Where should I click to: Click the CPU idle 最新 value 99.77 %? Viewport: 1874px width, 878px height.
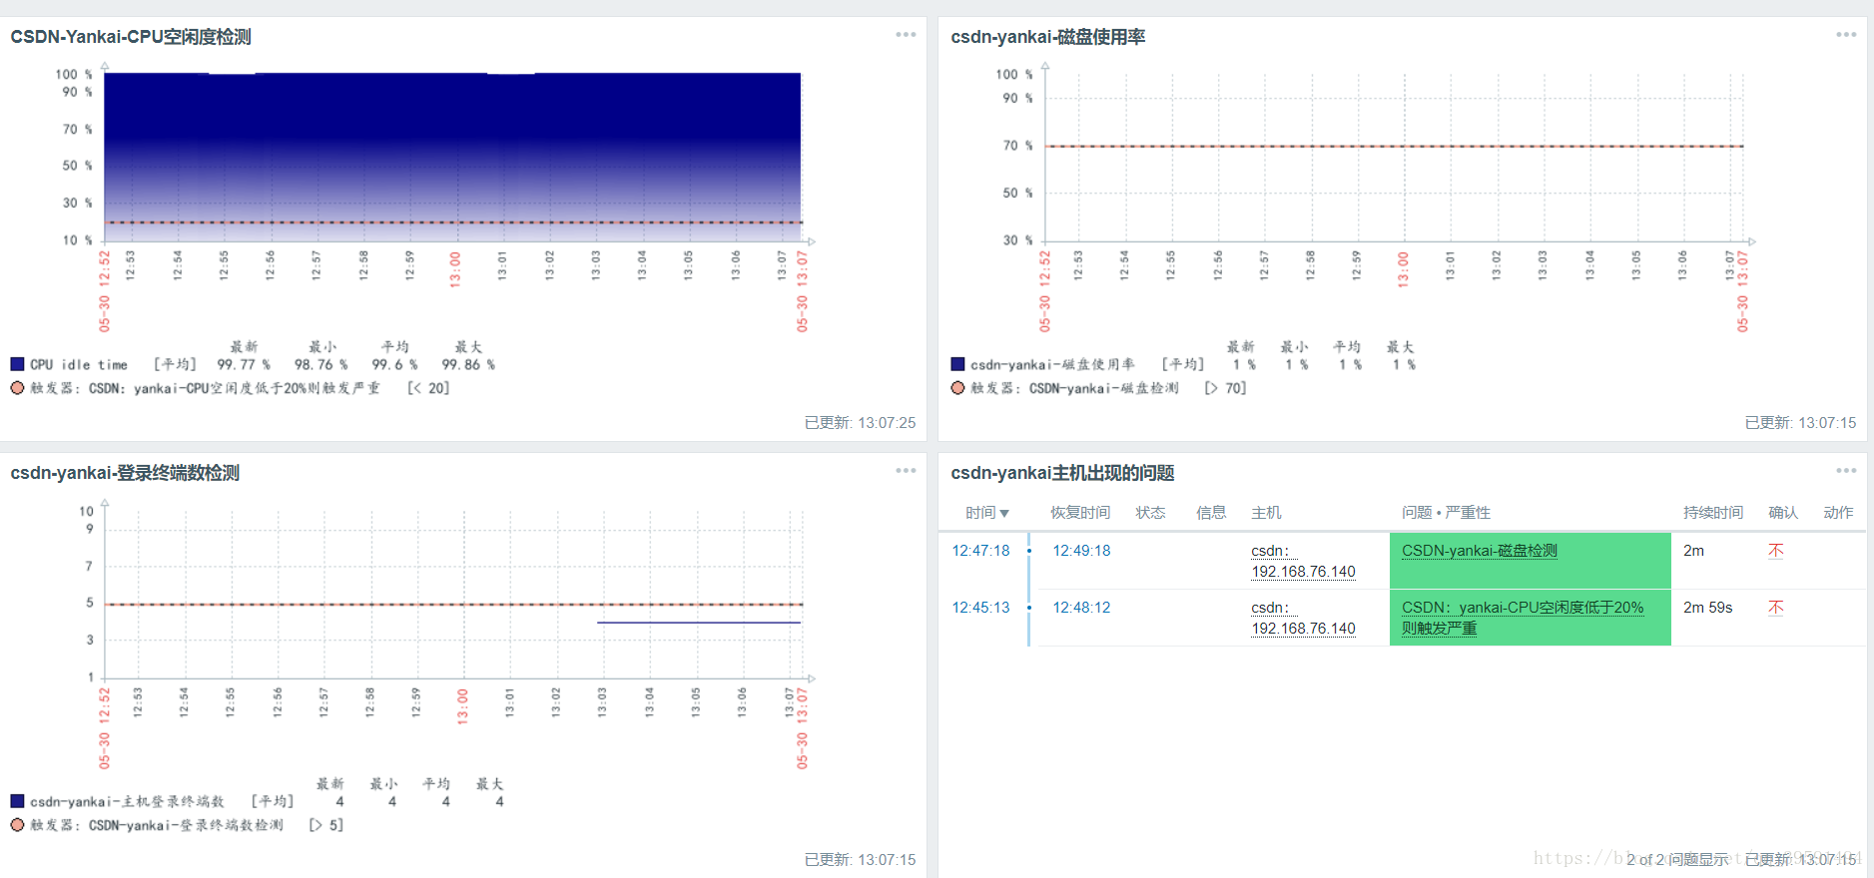coord(244,365)
